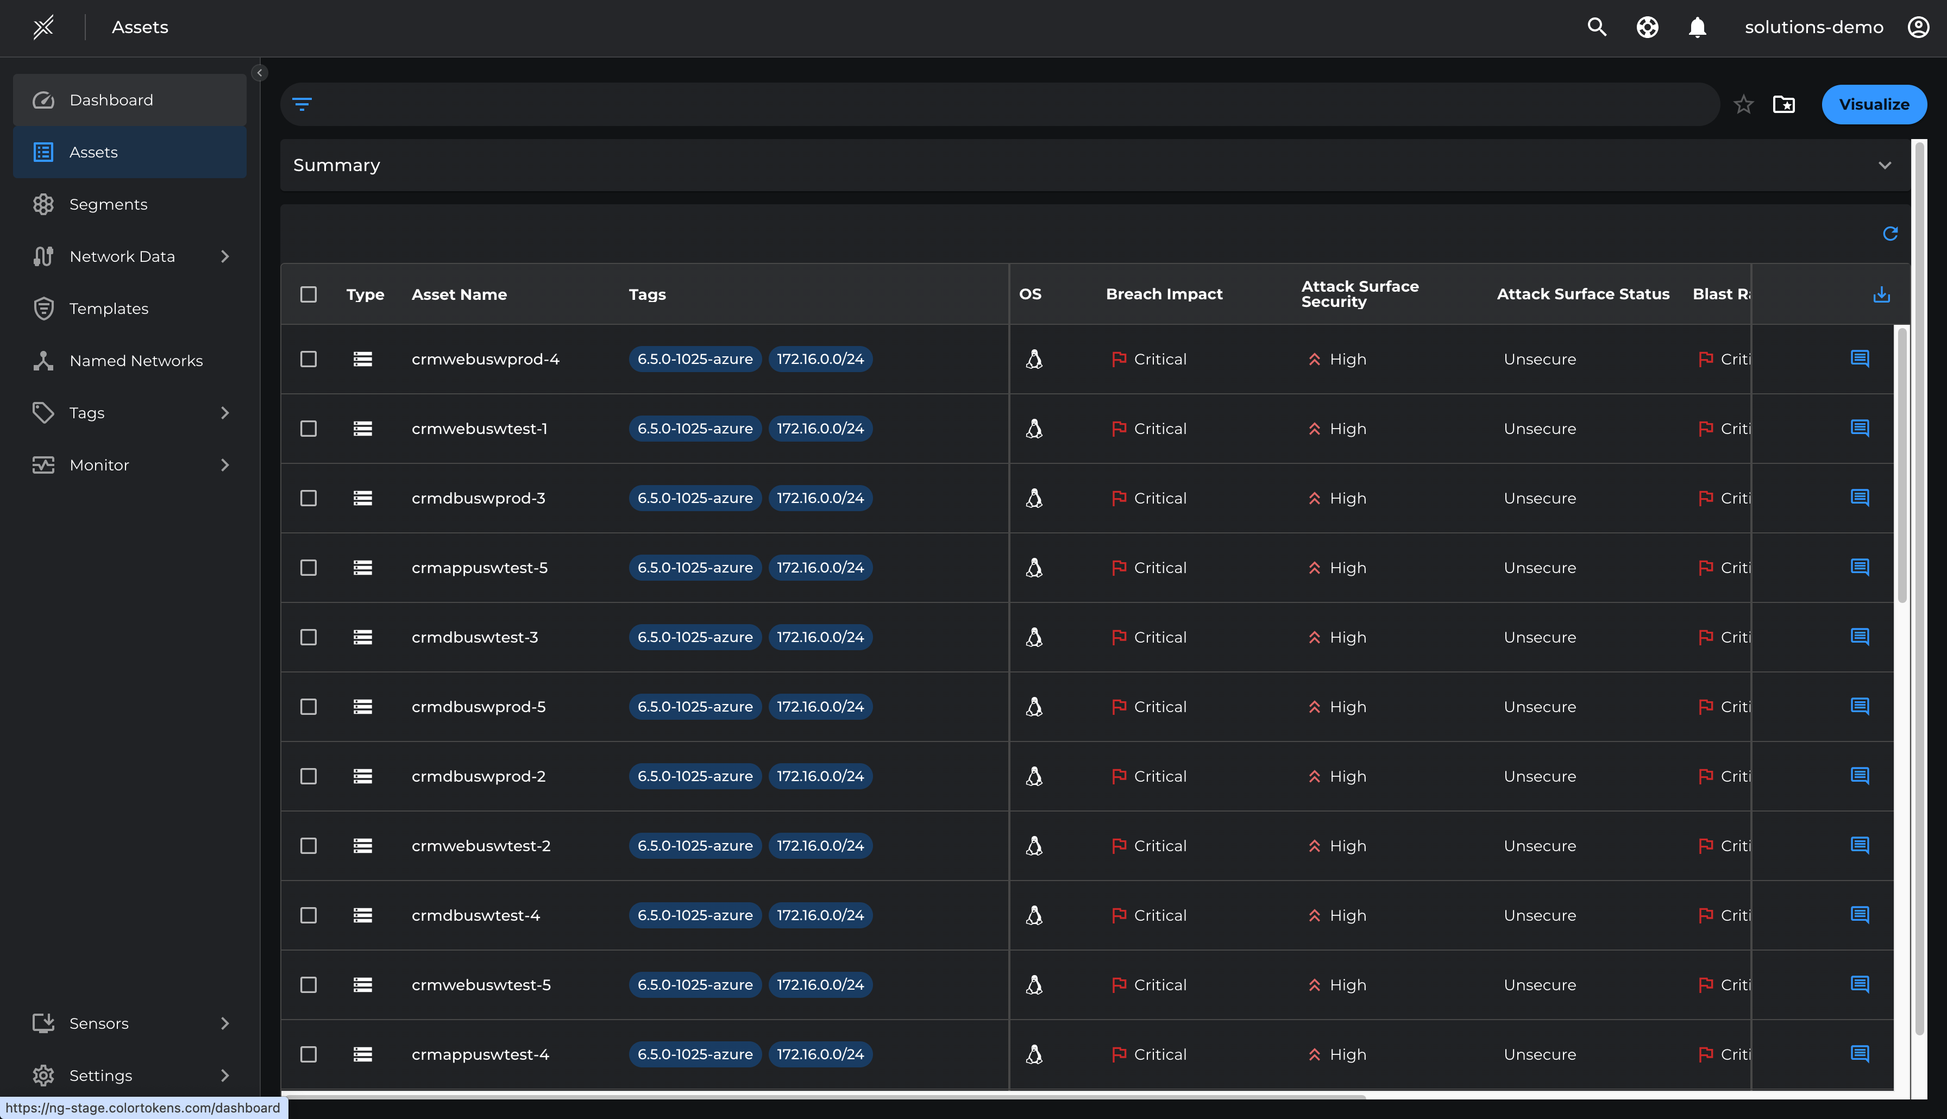The width and height of the screenshot is (1947, 1119).
Task: Go to Named Networks
Action: [x=136, y=361]
